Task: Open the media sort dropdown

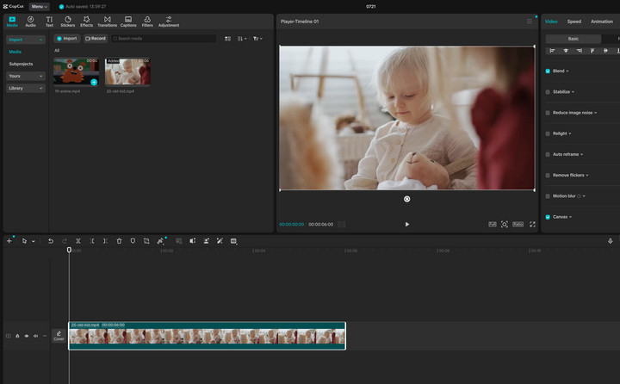Action: (242, 39)
